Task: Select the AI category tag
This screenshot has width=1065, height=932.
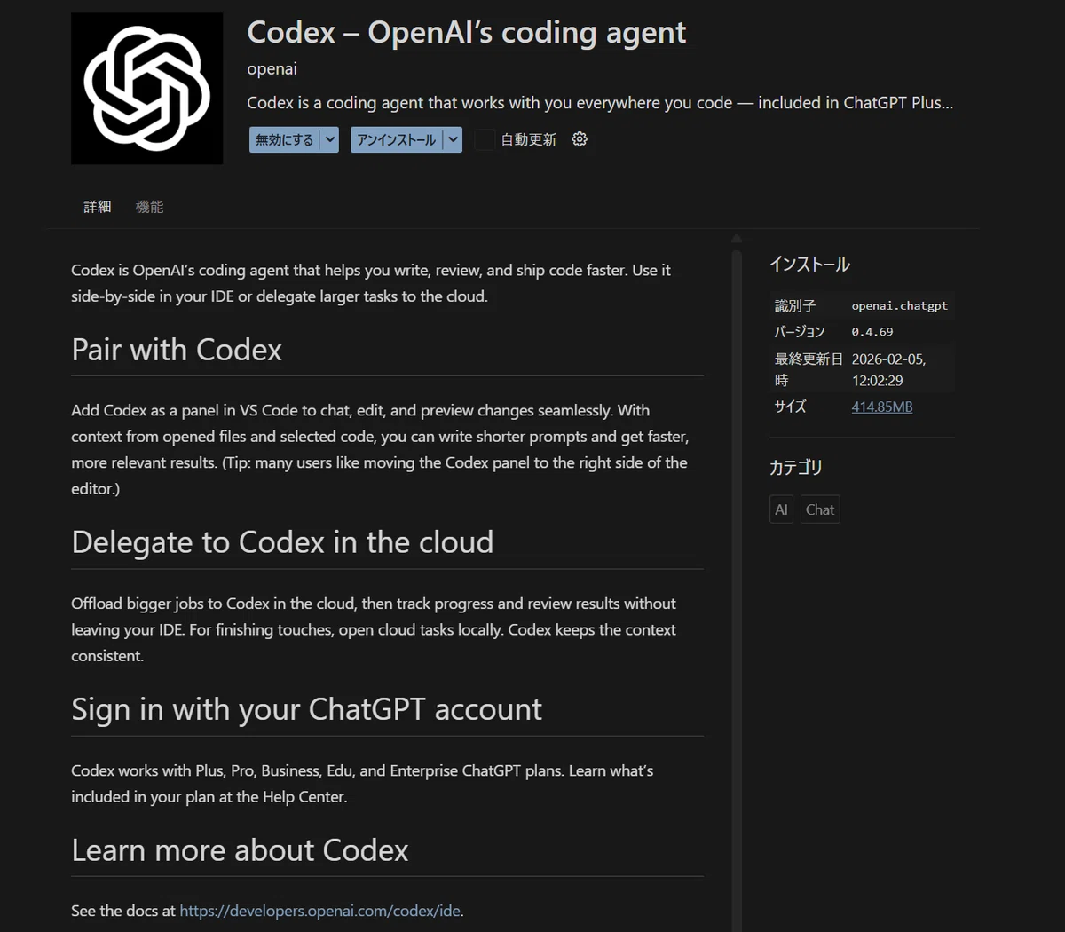Action: [x=781, y=509]
